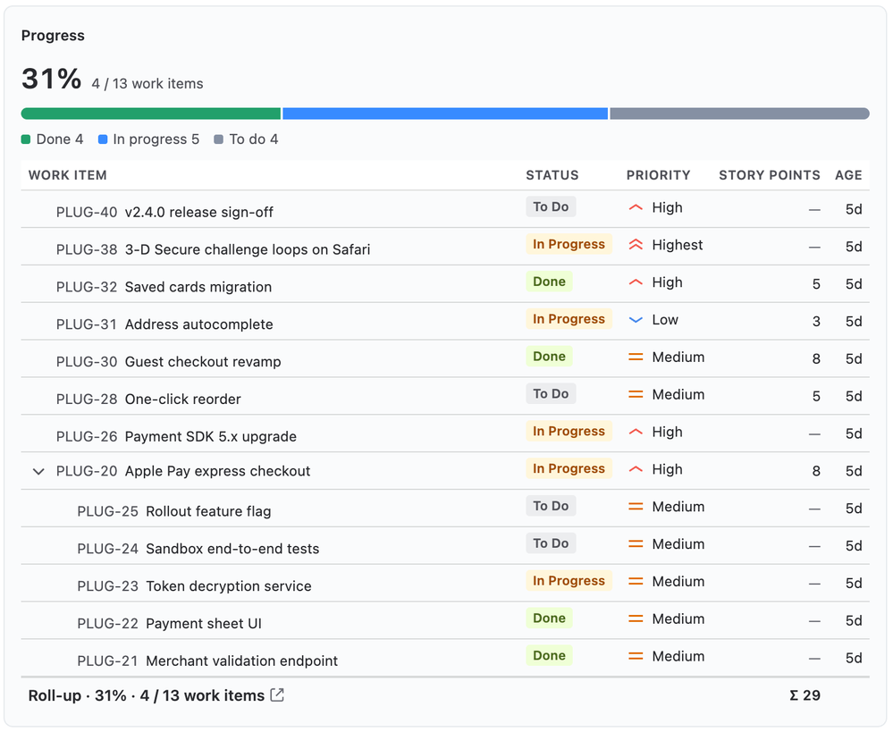Click the Highest priority icon for PLUG-38
The height and width of the screenshot is (732, 893).
pos(636,245)
